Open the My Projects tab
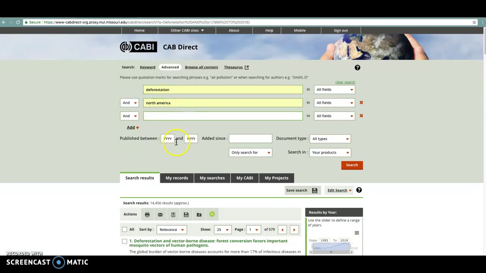Screen dimensions: 486x273 pos(276,178)
